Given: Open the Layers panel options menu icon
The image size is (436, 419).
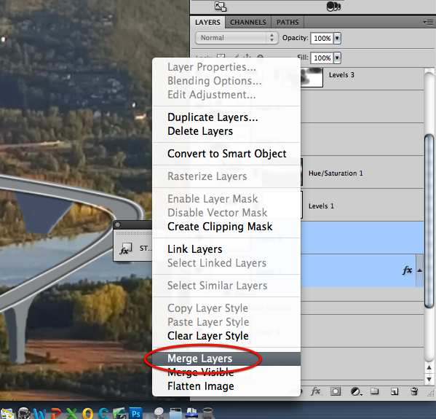Looking at the screenshot, I should coord(428,22).
